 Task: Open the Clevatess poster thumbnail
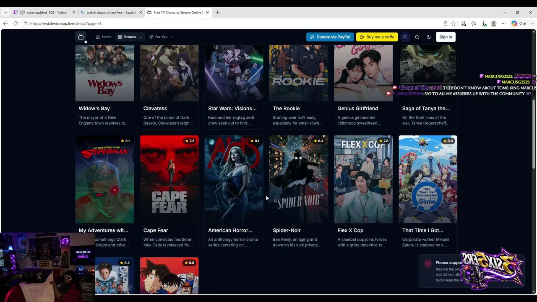click(x=169, y=73)
